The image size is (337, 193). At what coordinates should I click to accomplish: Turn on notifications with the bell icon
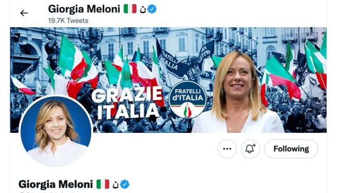(250, 149)
